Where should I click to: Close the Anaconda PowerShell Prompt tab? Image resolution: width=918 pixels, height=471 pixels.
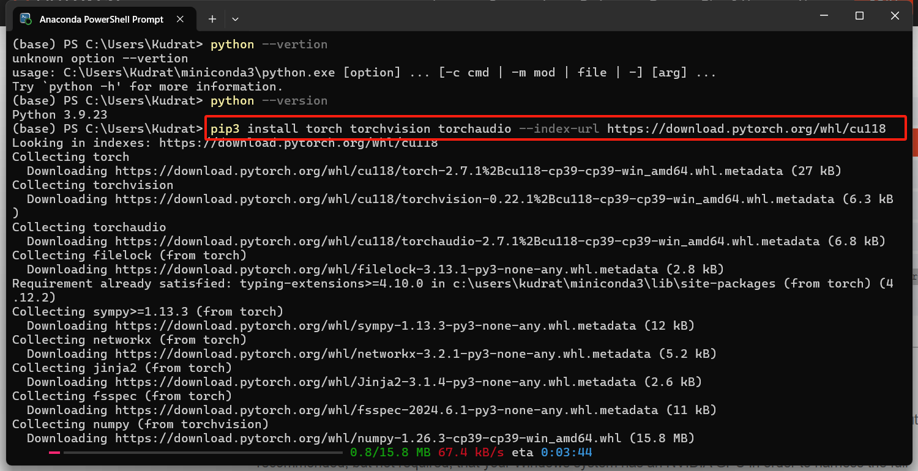(x=179, y=19)
